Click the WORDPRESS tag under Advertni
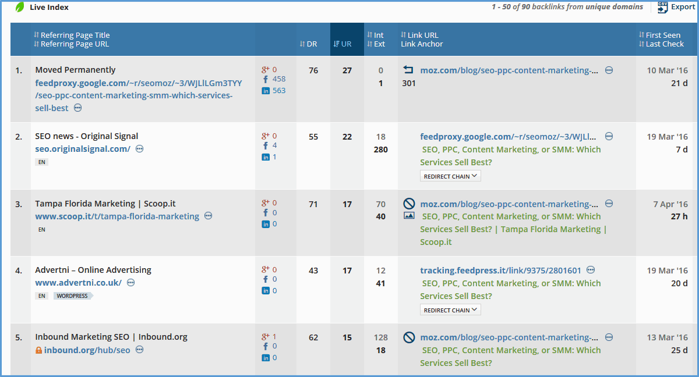The height and width of the screenshot is (377, 699). pos(73,296)
